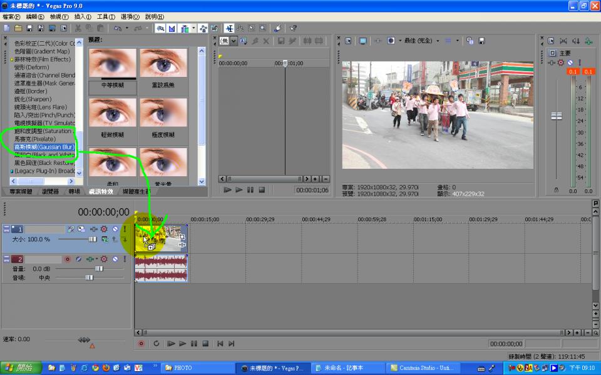Screen dimensions: 601x375
Task: Click the save snapshot icon in preview
Action: click(x=481, y=41)
